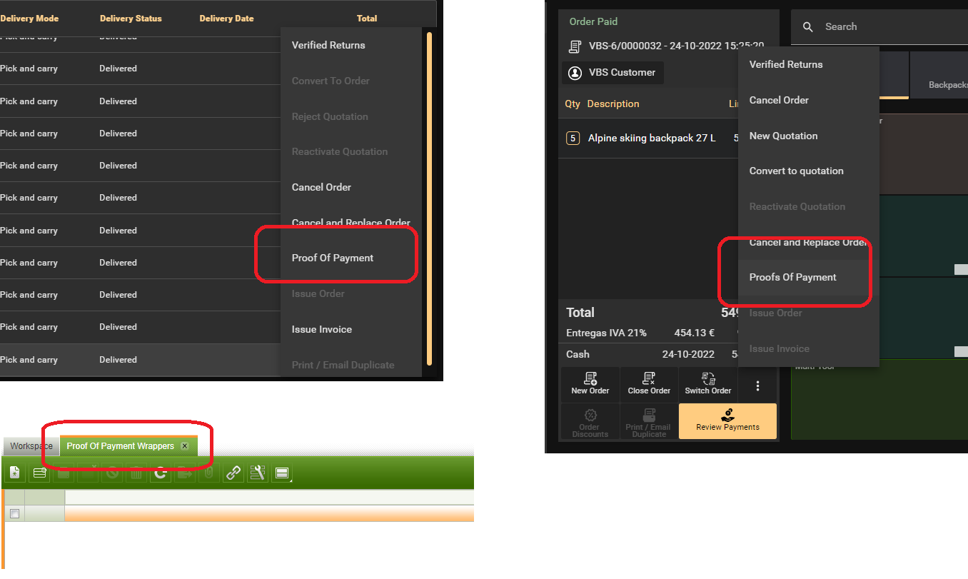This screenshot has height=579, width=968.
Task: Choose Cancel and Replace Order in the VBS-6 order menu
Action: tap(809, 242)
